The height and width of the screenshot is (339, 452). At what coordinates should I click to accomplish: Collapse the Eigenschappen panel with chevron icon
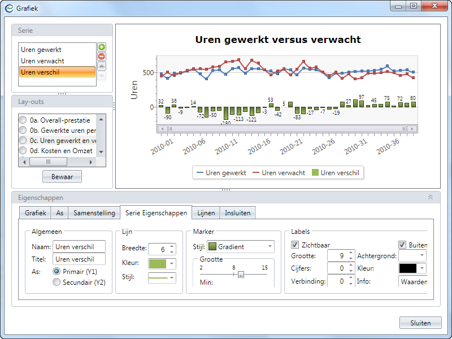click(431, 198)
